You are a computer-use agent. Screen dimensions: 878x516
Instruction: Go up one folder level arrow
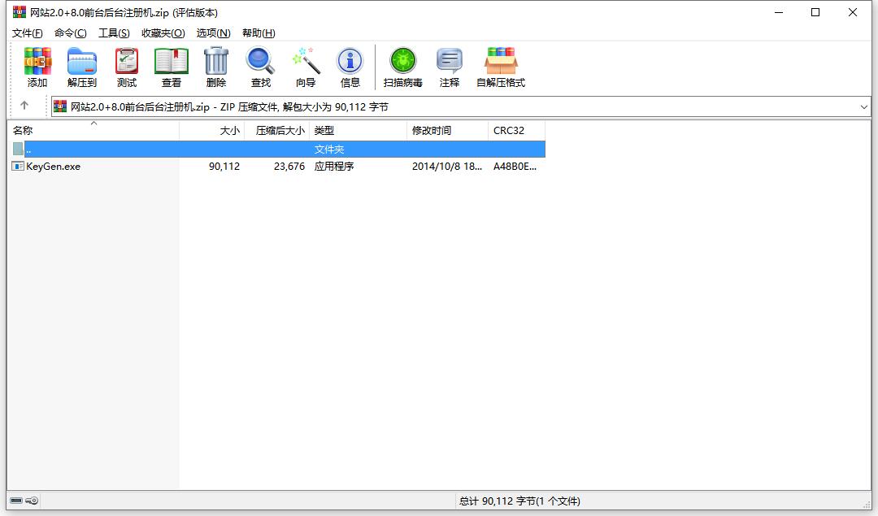pyautogui.click(x=24, y=106)
